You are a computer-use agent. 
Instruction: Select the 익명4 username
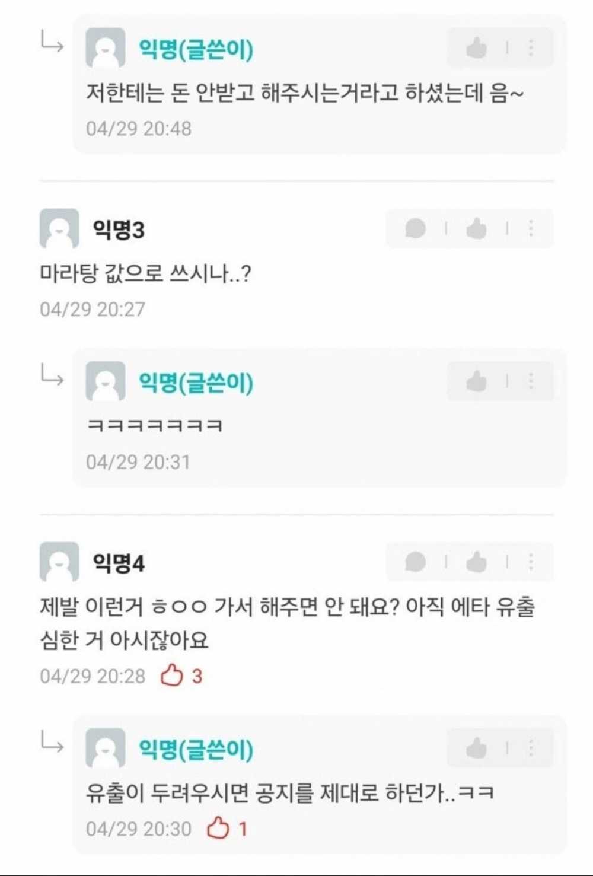(x=119, y=562)
